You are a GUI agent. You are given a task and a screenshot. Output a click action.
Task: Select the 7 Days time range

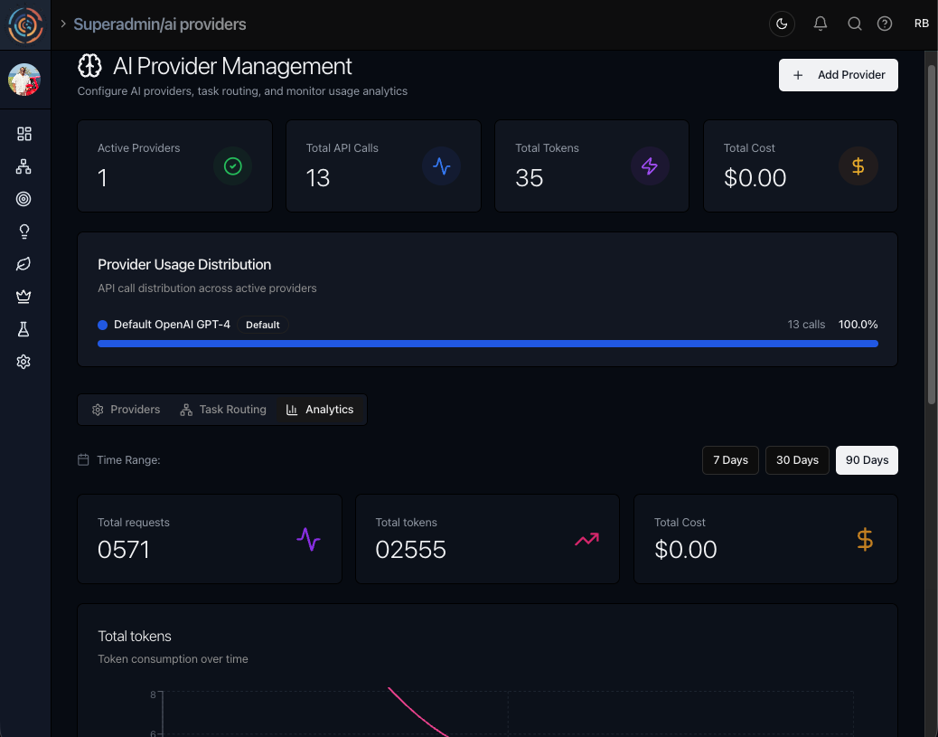(x=730, y=460)
